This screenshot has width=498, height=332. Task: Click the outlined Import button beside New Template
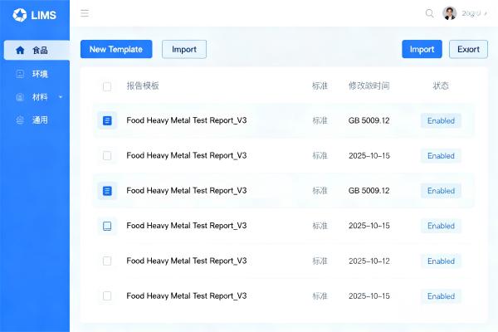184,49
